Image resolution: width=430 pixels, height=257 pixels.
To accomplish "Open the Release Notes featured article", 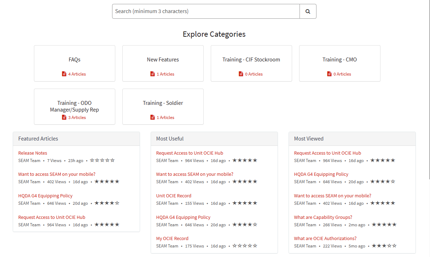I will pyautogui.click(x=33, y=153).
